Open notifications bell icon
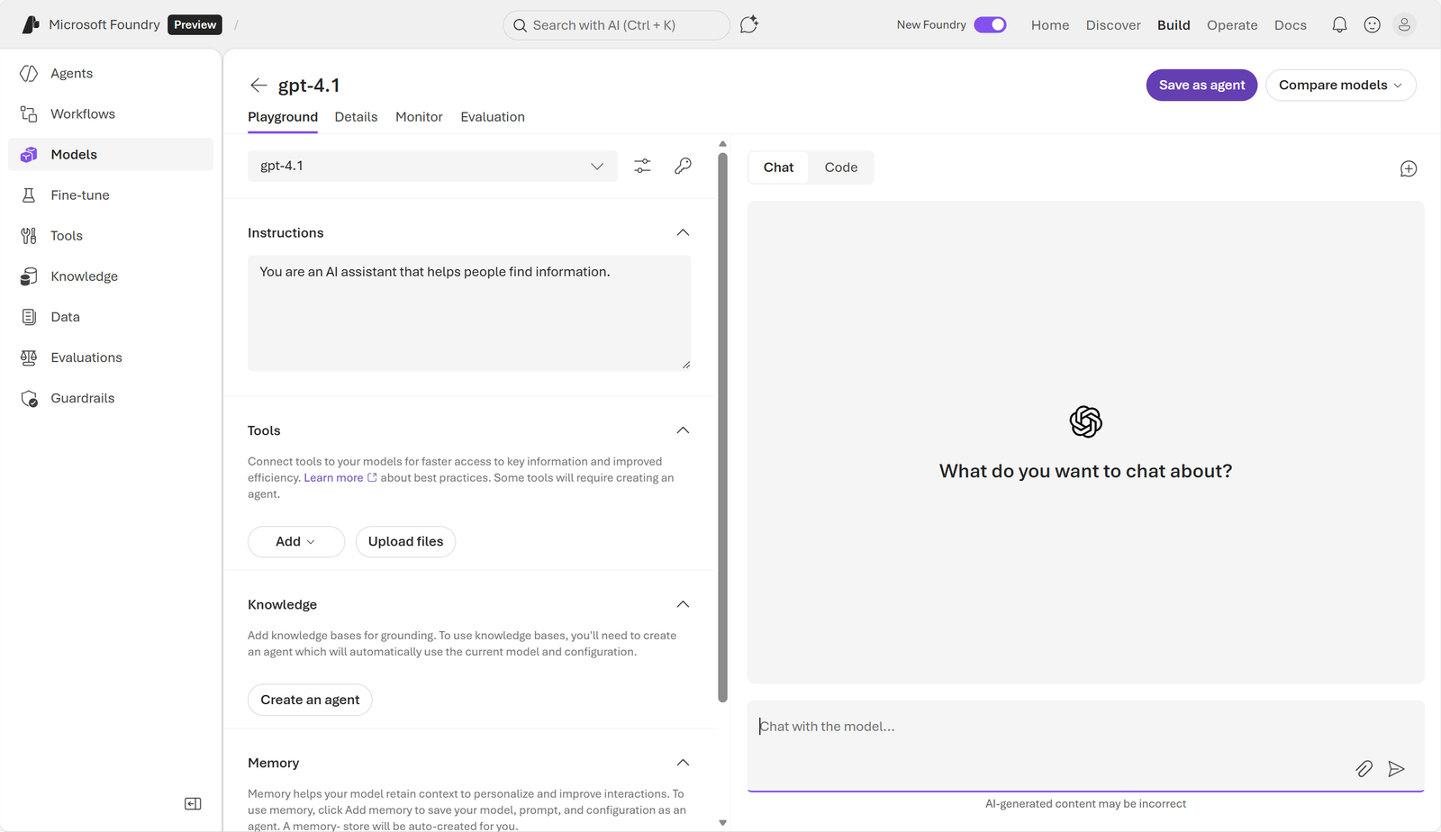 pos(1339,25)
